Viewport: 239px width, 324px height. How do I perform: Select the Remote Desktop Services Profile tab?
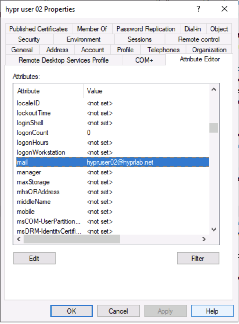tap(64, 60)
